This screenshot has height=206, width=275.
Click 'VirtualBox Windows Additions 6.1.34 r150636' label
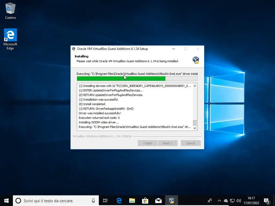[102, 136]
